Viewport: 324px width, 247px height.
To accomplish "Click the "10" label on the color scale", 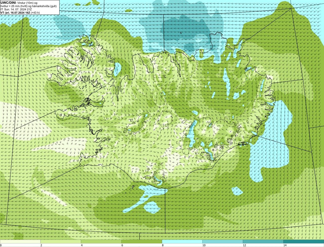I will (204, 245).
